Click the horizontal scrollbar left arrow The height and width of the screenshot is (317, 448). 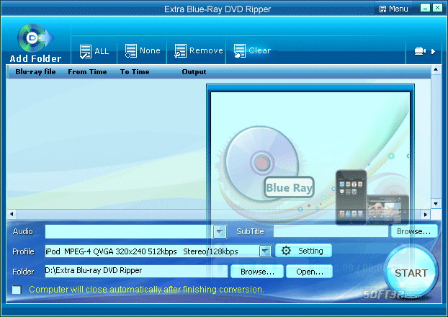(x=12, y=214)
